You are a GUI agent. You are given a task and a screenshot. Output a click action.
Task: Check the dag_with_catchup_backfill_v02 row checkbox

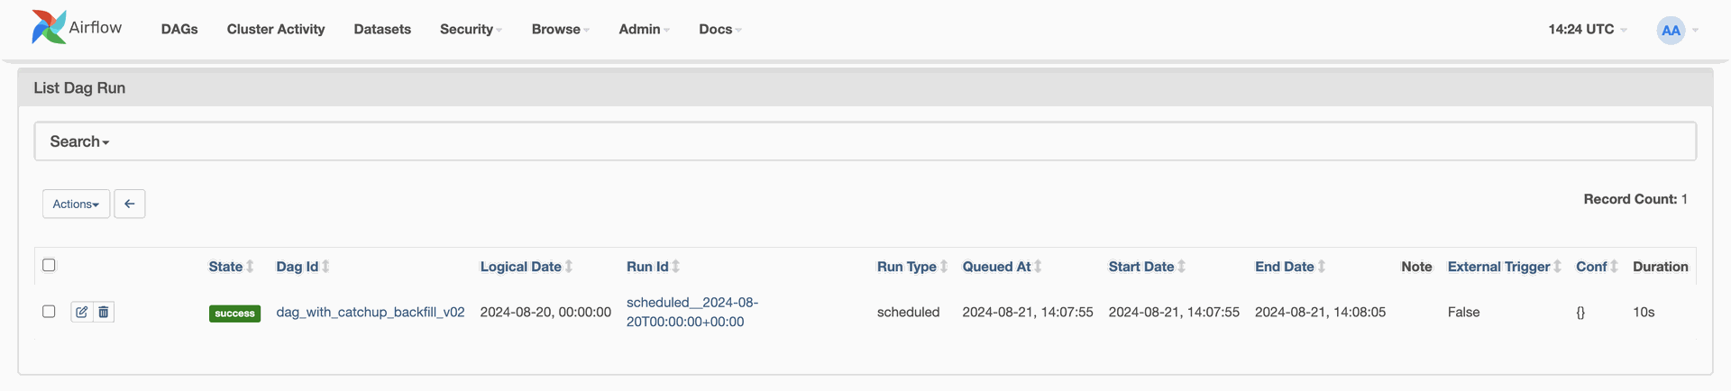point(50,311)
